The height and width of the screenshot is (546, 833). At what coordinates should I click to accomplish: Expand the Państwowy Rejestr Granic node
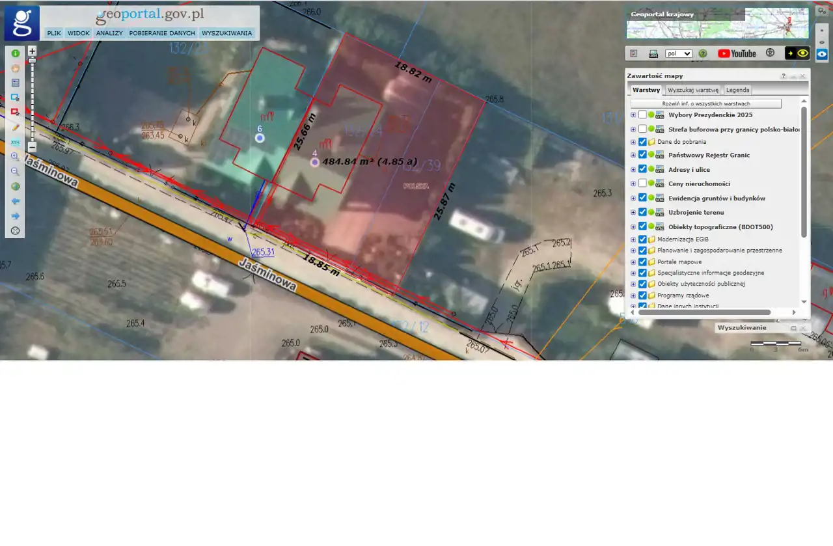coord(633,155)
